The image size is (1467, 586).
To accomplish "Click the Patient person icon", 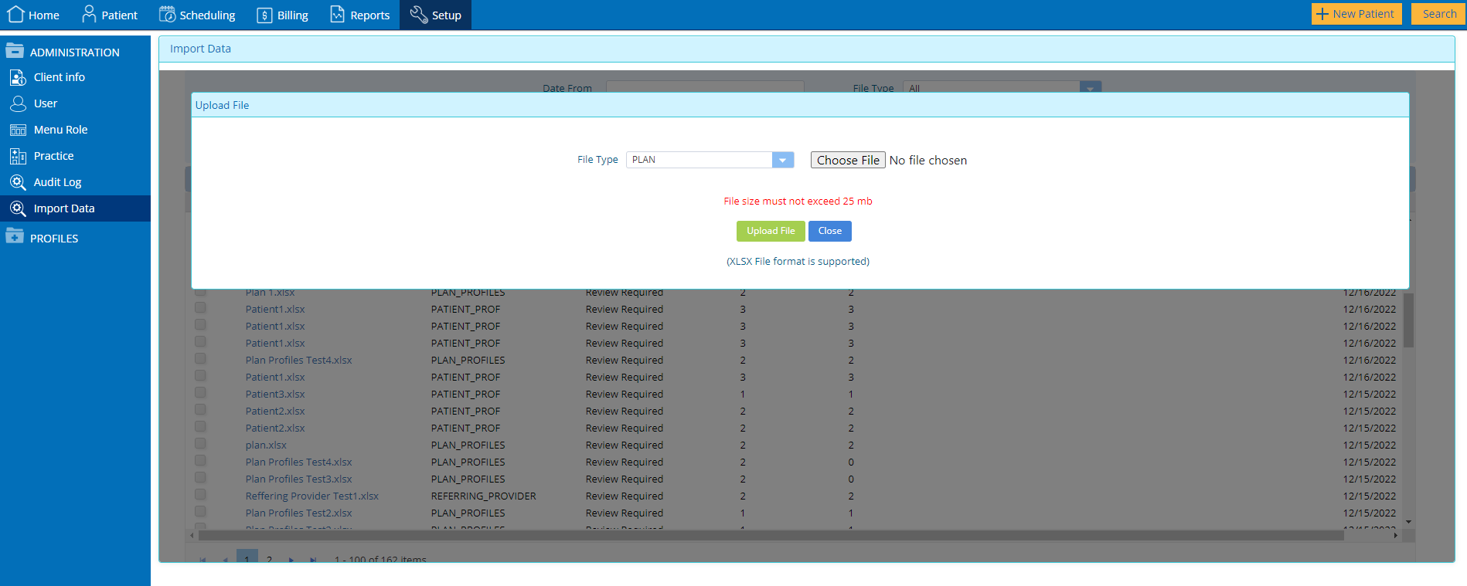I will [89, 14].
